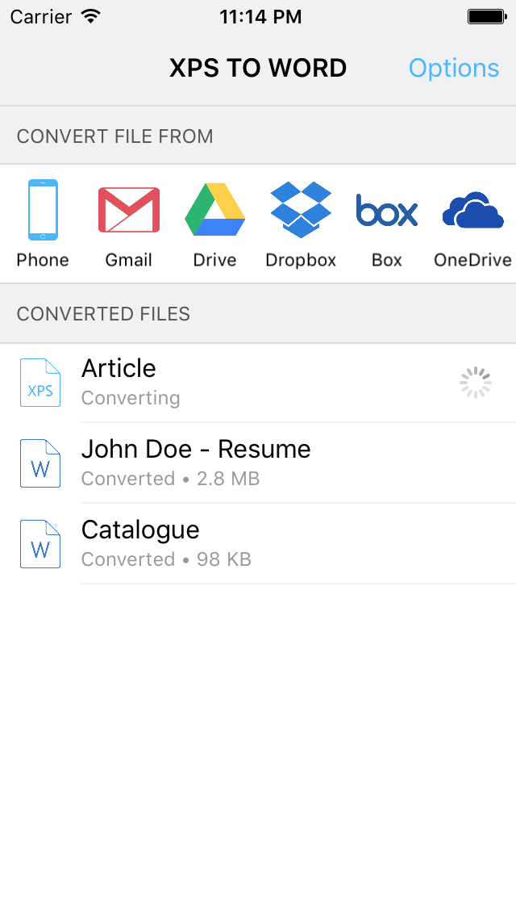Screen dimensions: 516x917
Task: Pick Google Drive source icon
Action: click(x=214, y=210)
